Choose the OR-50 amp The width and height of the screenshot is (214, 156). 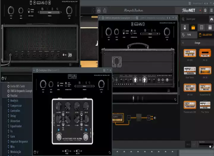coord(205,70)
